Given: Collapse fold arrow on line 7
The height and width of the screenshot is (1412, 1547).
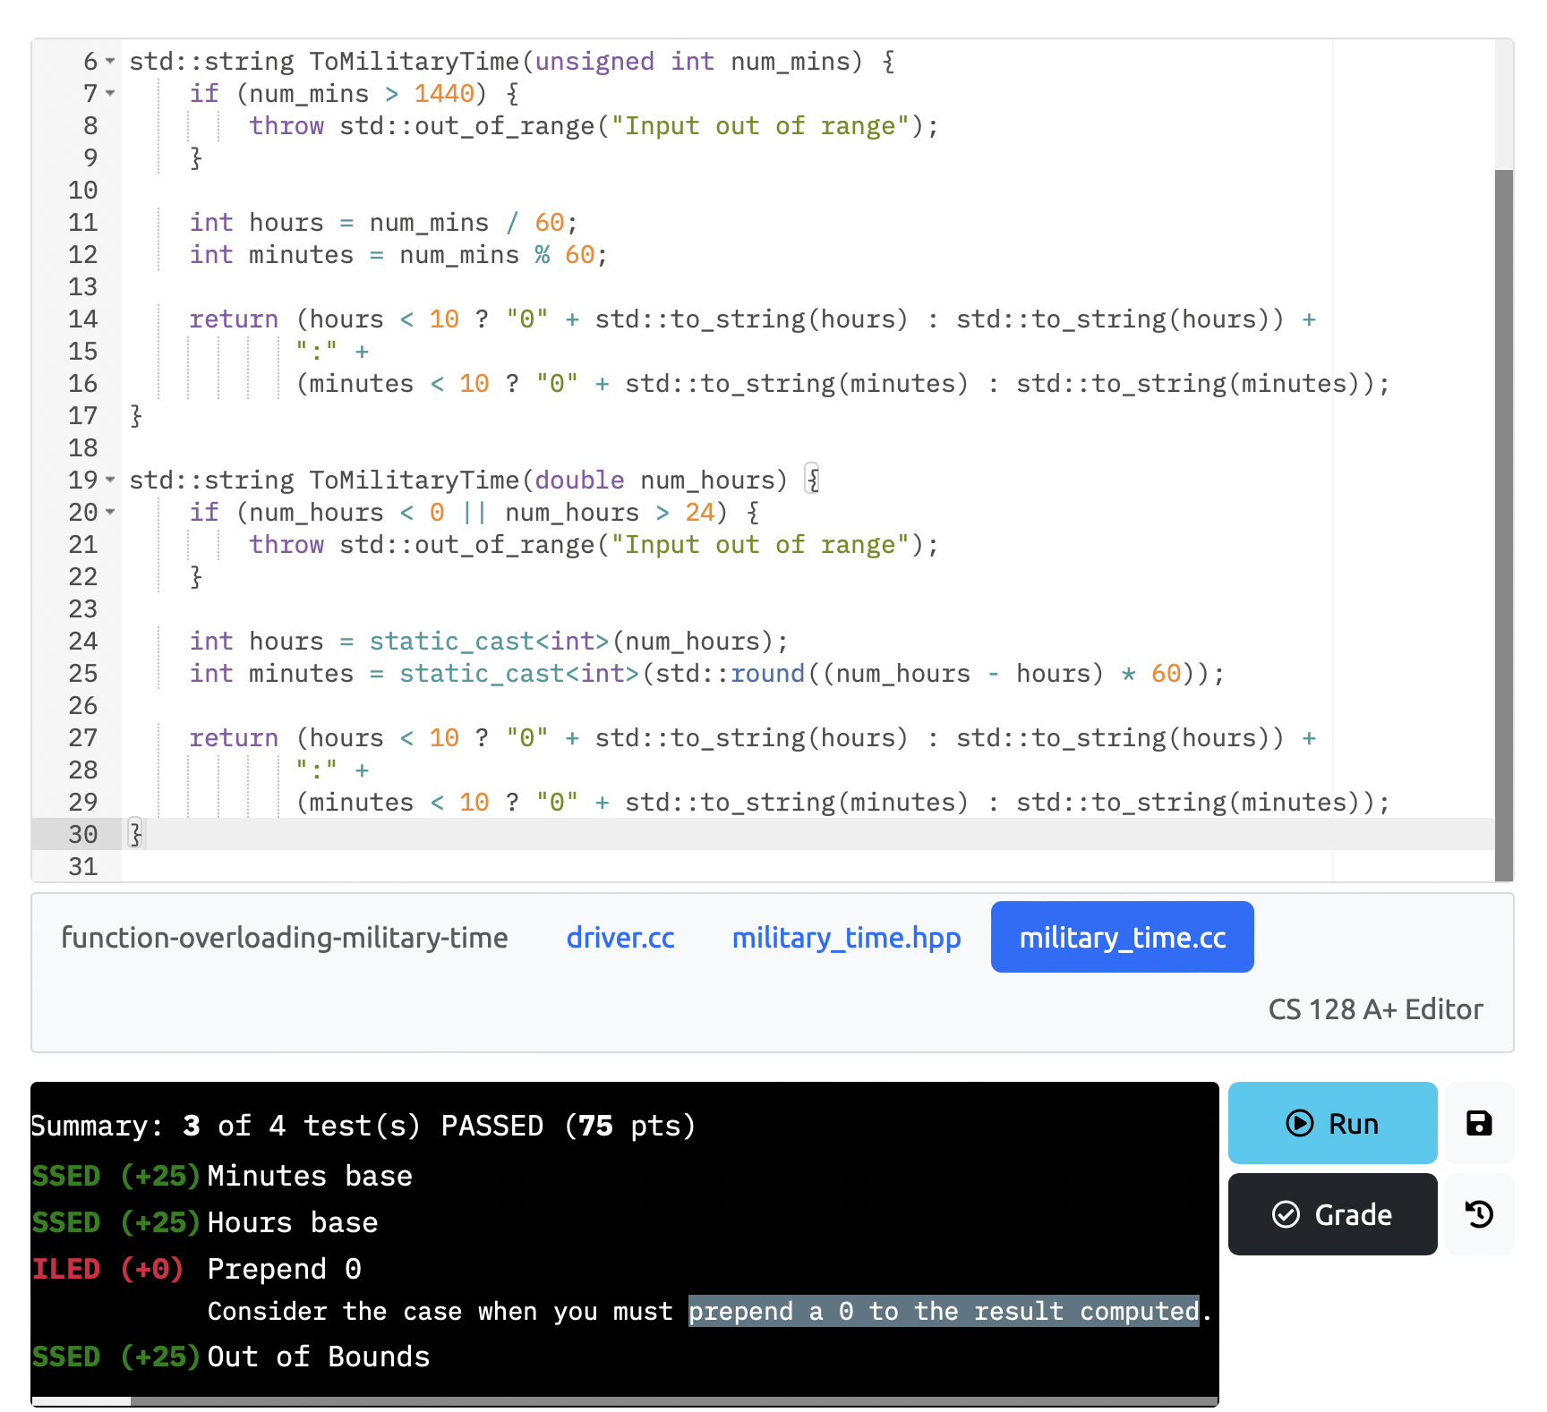Looking at the screenshot, I should (x=110, y=93).
